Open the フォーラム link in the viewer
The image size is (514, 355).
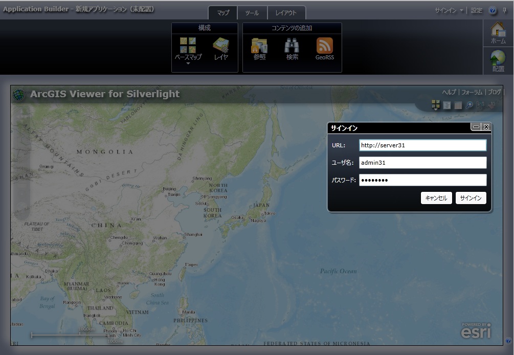pyautogui.click(x=472, y=92)
